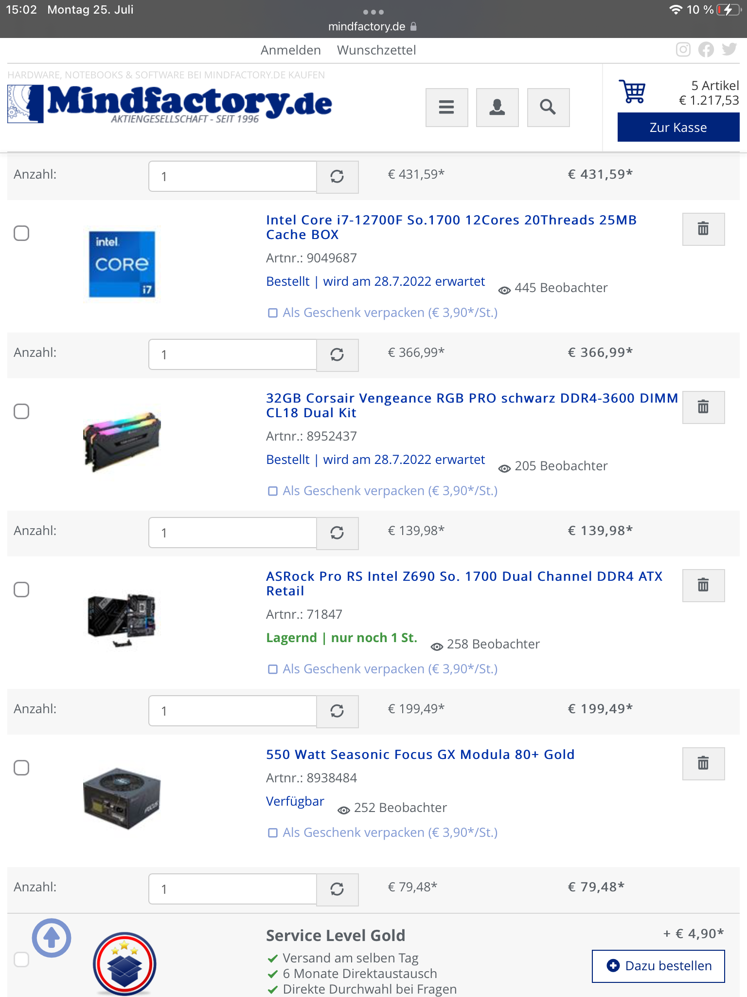The width and height of the screenshot is (747, 997).
Task: Refresh quantity for the ASRock Pro RS
Action: tap(337, 711)
